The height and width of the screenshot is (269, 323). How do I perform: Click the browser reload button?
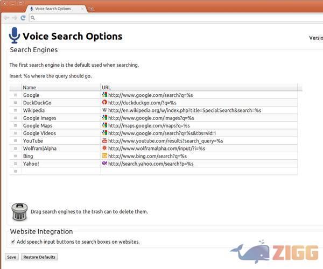(23, 18)
